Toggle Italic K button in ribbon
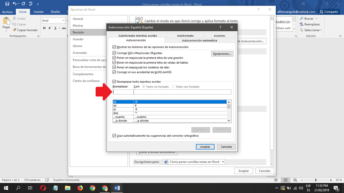The height and width of the screenshot is (193, 344). click(x=50, y=28)
